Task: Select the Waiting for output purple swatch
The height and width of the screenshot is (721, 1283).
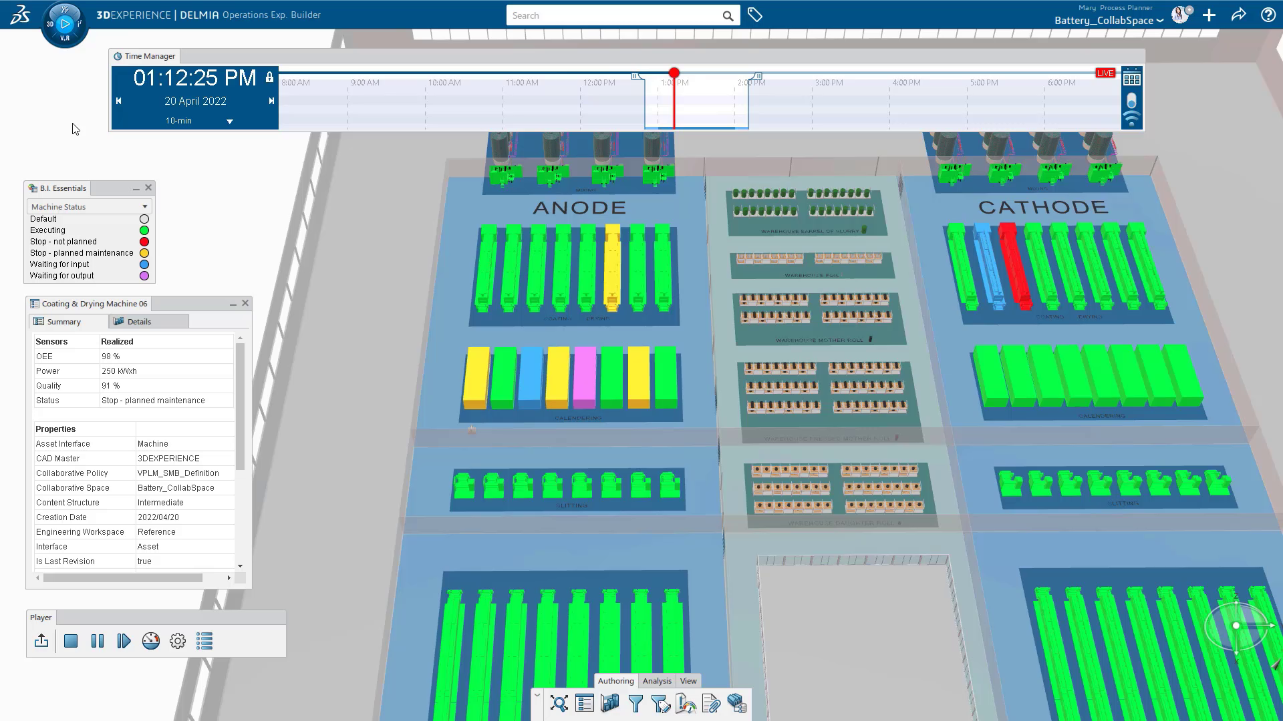Action: click(144, 276)
